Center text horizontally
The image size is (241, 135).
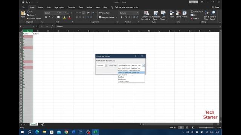80,18
